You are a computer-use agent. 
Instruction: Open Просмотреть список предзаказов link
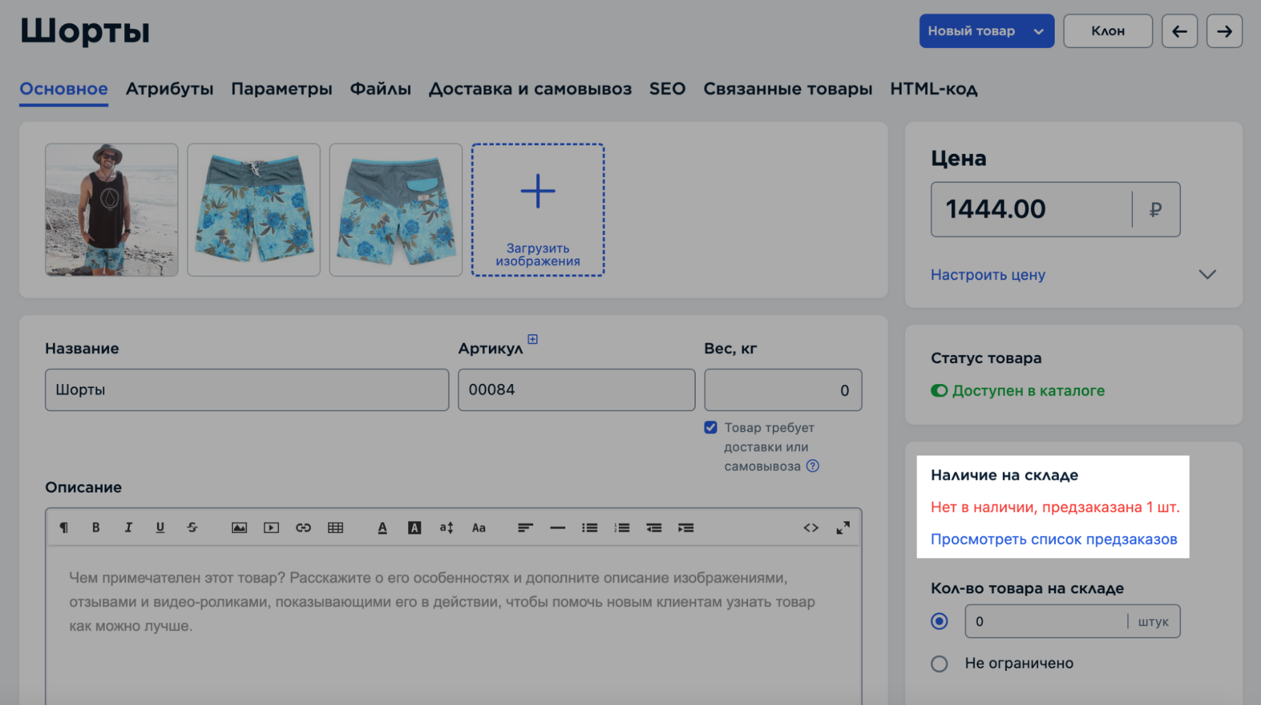1054,540
